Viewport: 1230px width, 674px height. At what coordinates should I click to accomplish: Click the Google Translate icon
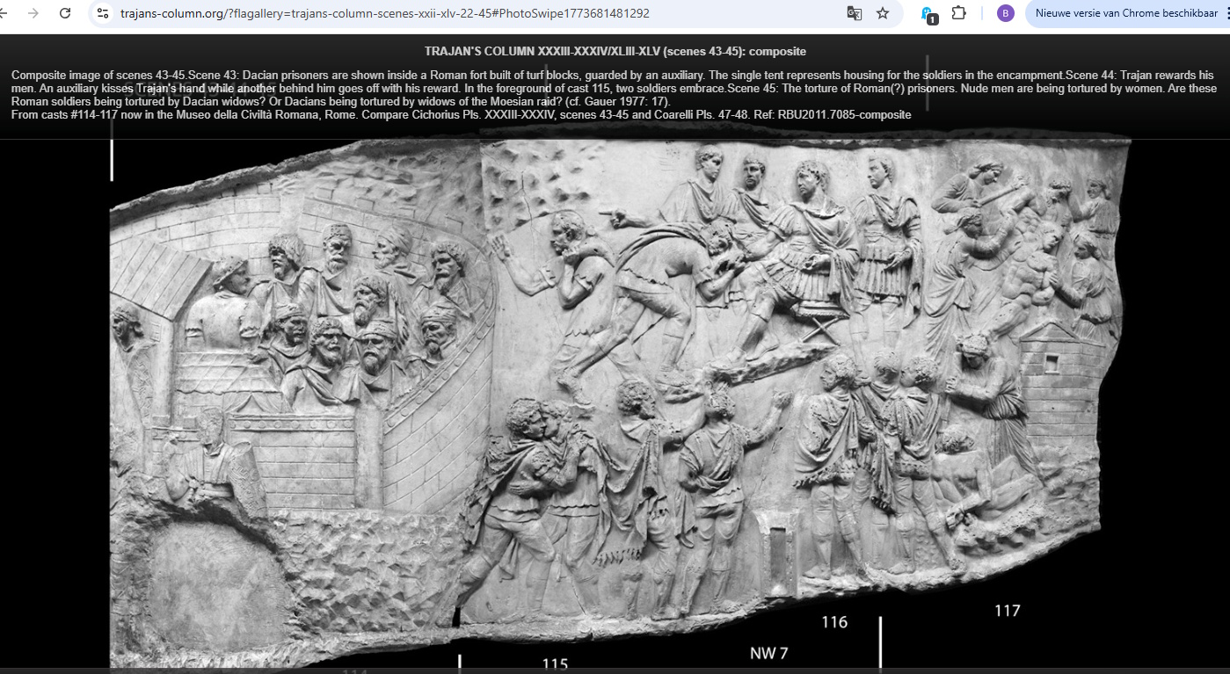click(x=854, y=13)
